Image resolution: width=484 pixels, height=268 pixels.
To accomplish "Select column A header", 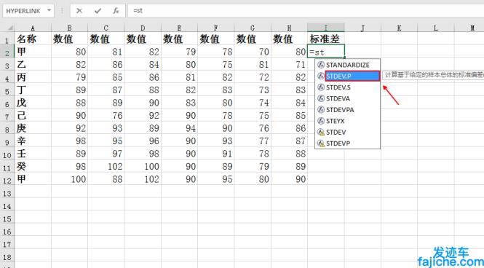I will pyautogui.click(x=33, y=28).
